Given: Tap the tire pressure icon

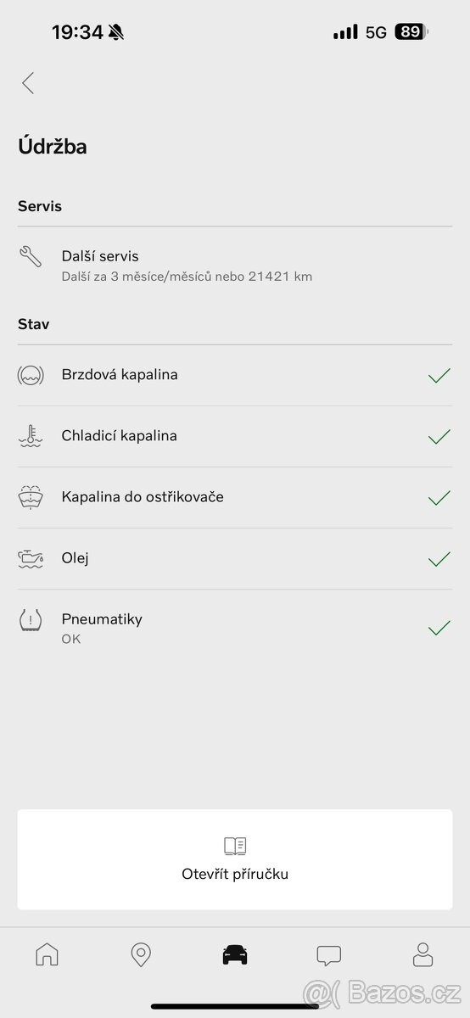Looking at the screenshot, I should point(31,620).
